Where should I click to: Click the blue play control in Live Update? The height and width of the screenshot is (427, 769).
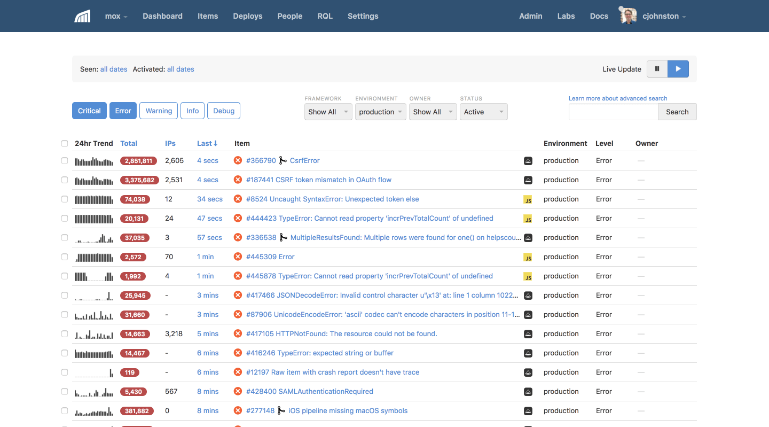(678, 69)
